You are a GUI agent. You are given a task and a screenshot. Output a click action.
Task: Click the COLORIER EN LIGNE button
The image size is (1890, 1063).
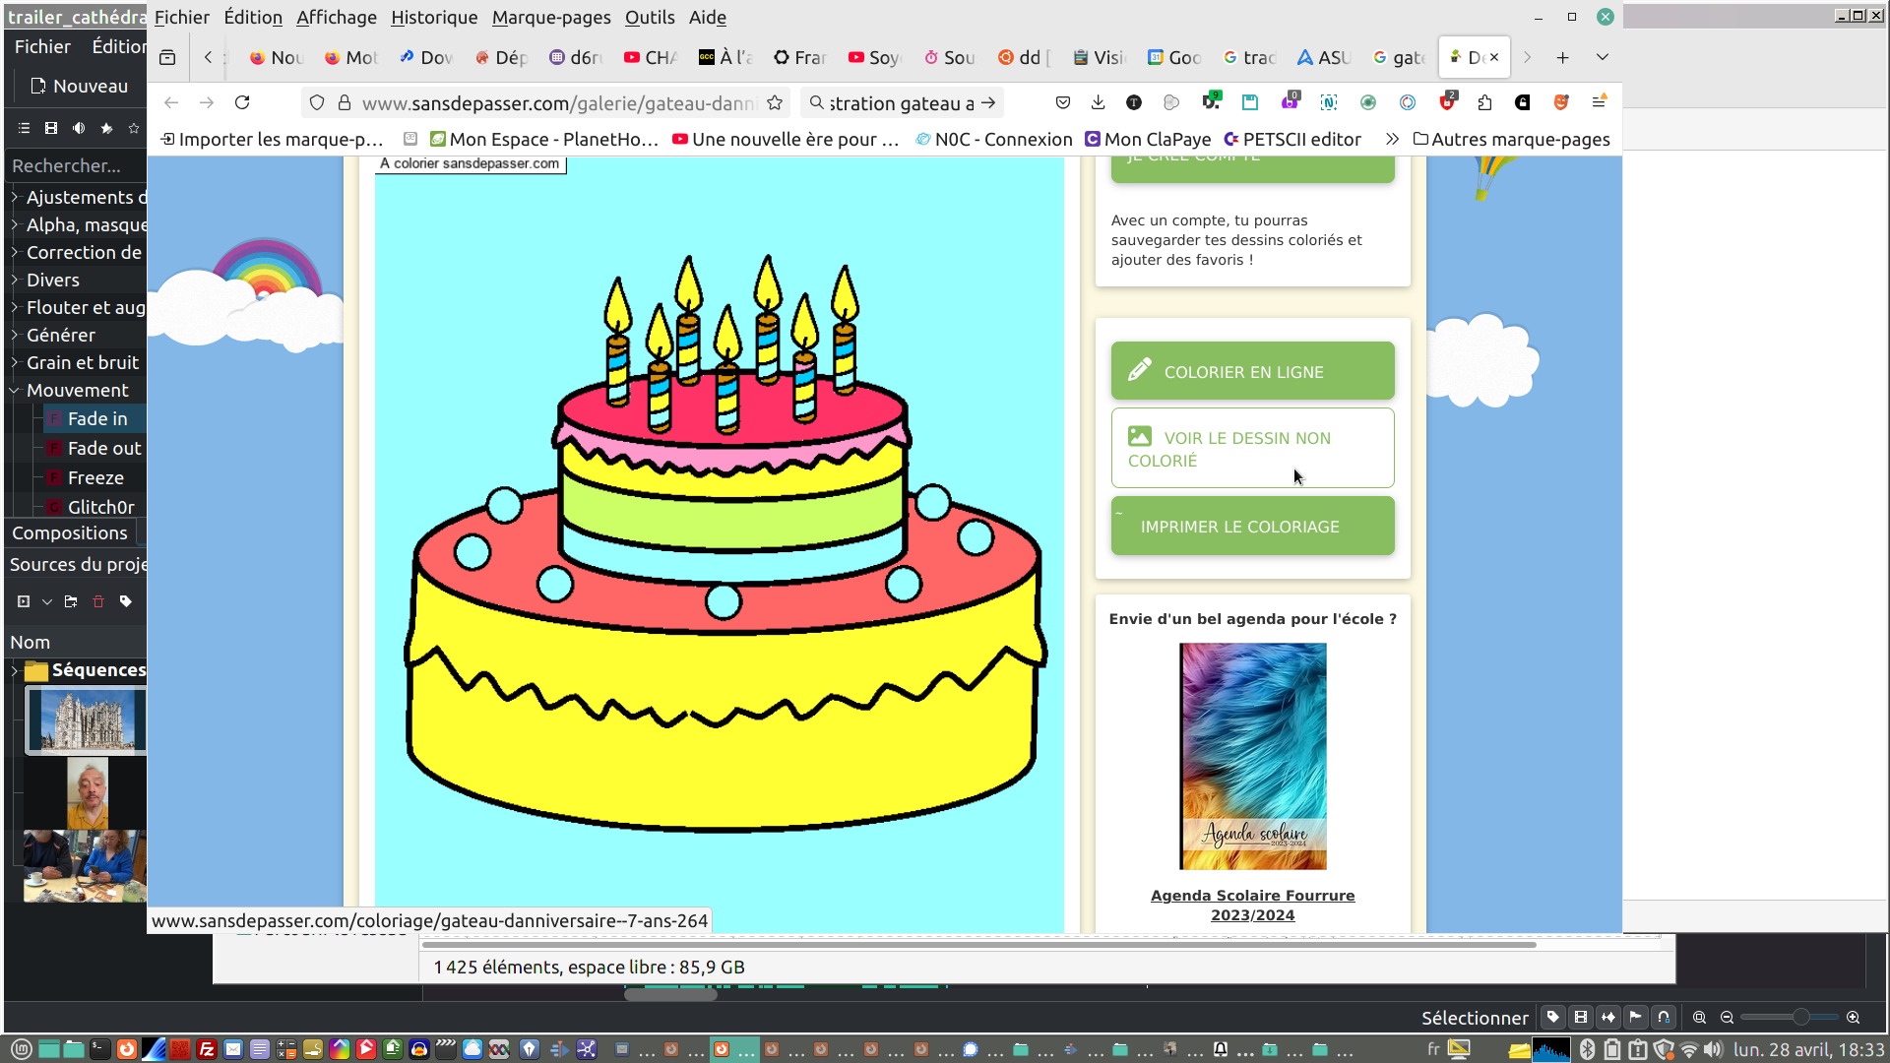tap(1252, 371)
